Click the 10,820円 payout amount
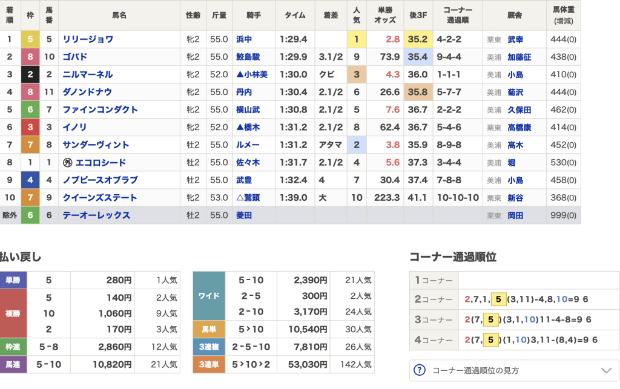The height and width of the screenshot is (389, 620). click(112, 365)
